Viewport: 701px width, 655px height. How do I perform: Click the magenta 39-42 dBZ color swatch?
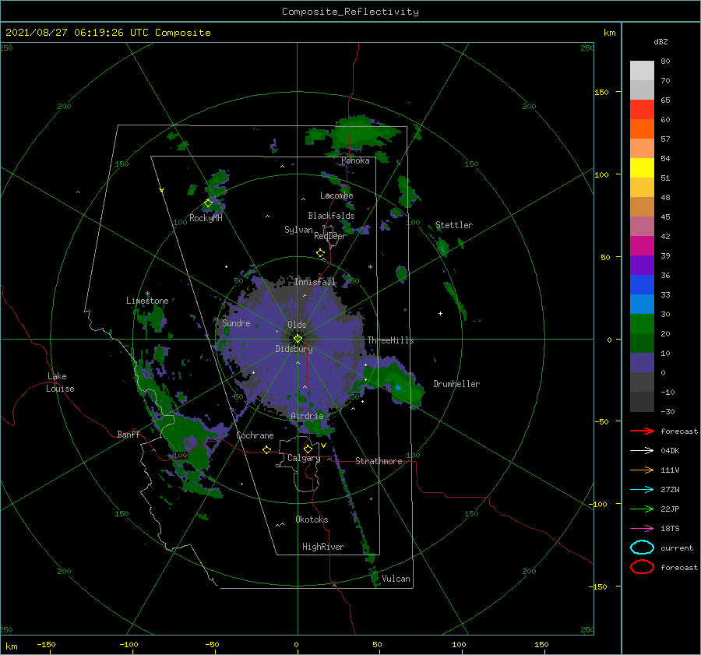pos(642,246)
